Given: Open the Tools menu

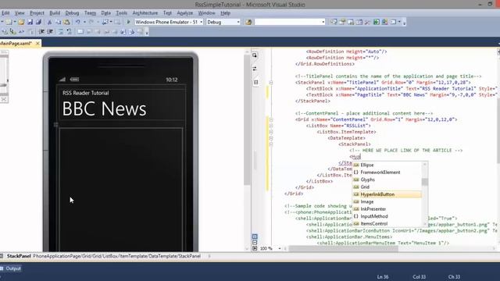Looking at the screenshot, I should pos(122,13).
